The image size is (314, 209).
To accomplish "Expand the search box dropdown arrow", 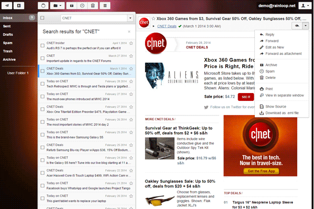I will 130,18.
